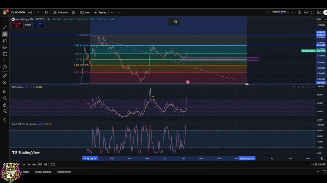
Task: Open the emoji icons tool
Action: pos(5,67)
